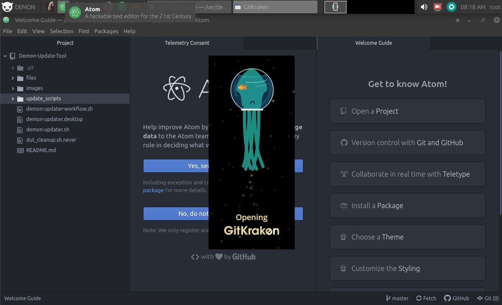This screenshot has height=305, width=502.
Task: Open the Find menu
Action: 84,31
